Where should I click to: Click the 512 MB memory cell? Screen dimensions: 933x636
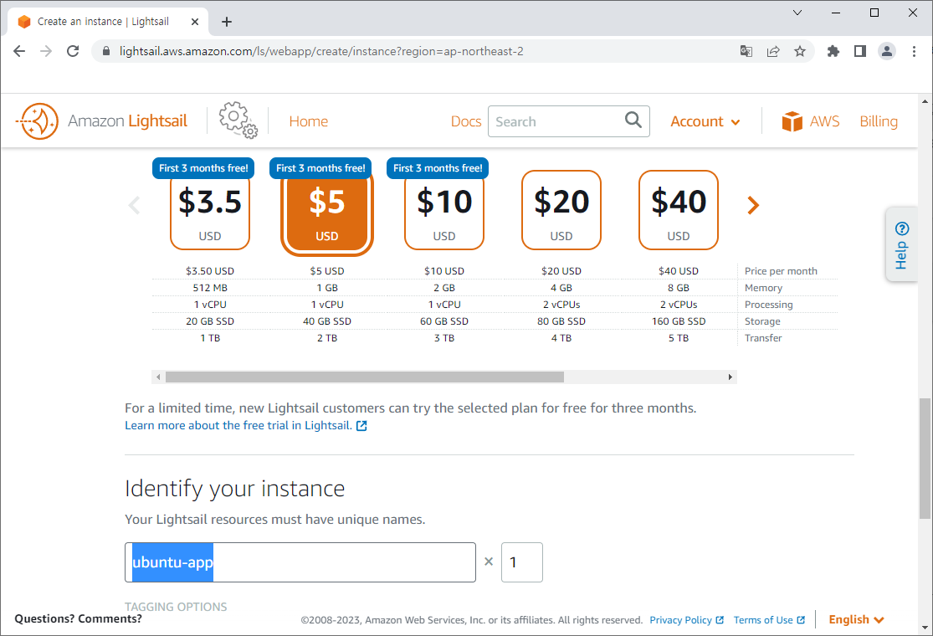coord(210,288)
